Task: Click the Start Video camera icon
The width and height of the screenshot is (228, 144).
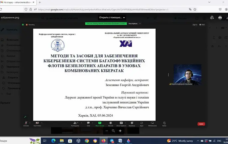Action: 37,123
